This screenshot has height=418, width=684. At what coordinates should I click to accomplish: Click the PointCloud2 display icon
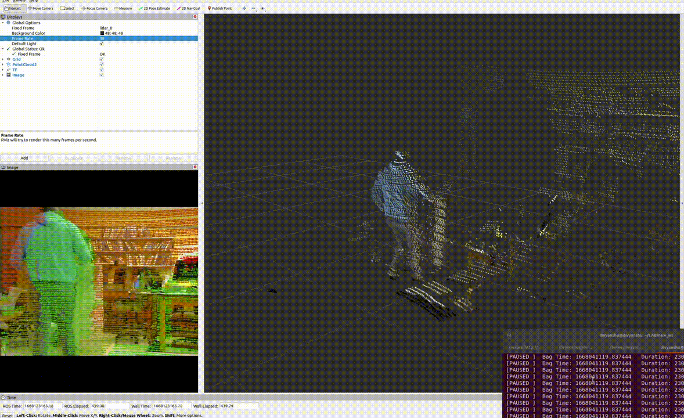tap(8, 64)
